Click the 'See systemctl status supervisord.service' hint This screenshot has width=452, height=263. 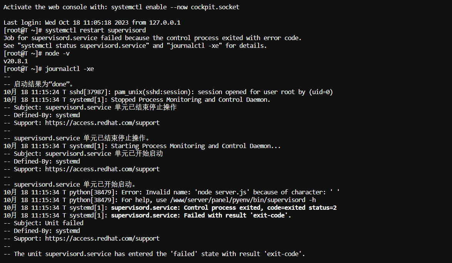pos(135,46)
